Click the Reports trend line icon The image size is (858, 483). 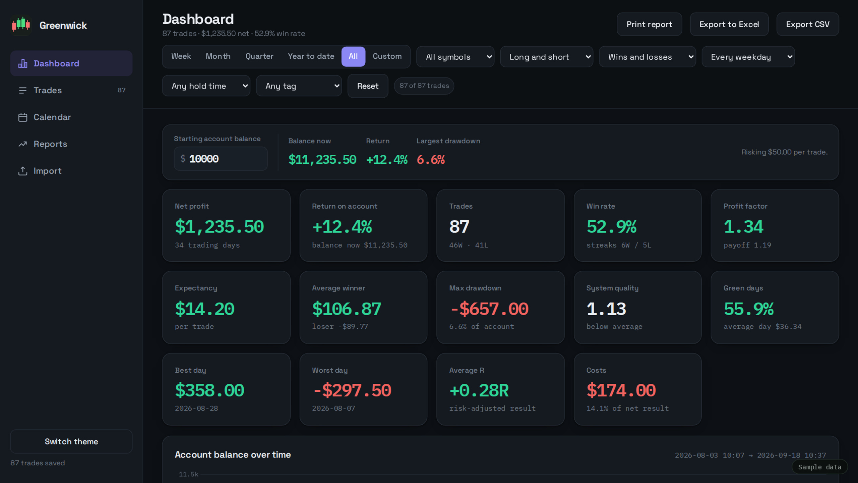click(x=23, y=144)
